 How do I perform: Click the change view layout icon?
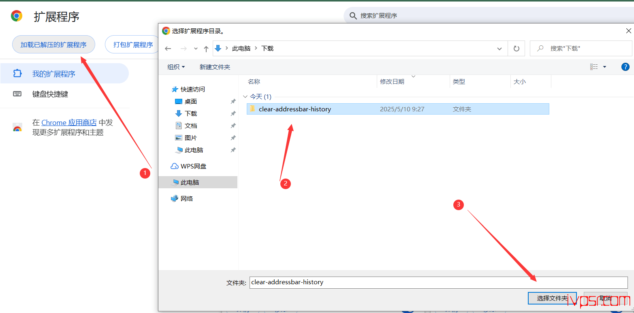pos(594,67)
